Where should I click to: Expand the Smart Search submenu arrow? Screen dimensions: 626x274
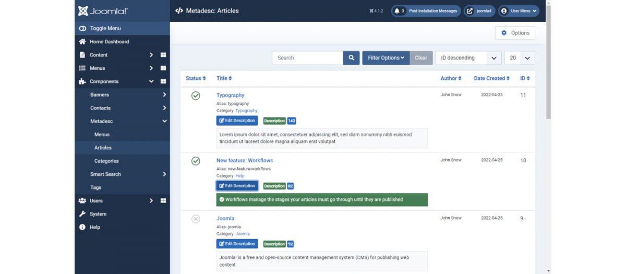[164, 174]
